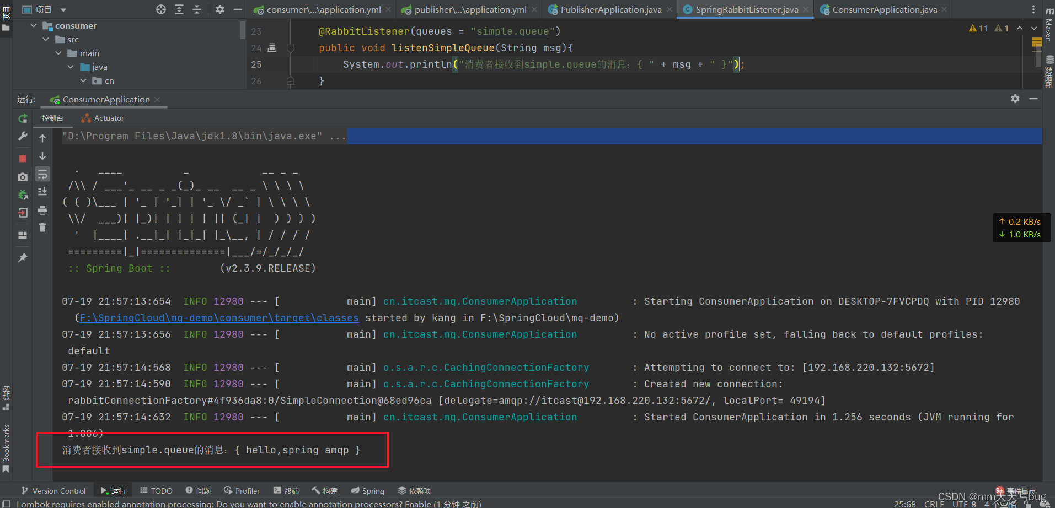The height and width of the screenshot is (508, 1055).
Task: Go to next highlighted error arrow
Action: click(1034, 28)
